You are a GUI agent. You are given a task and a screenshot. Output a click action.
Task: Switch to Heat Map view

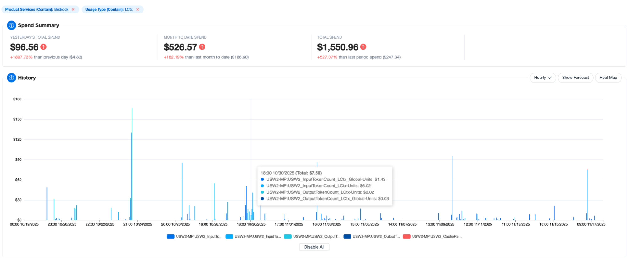tap(608, 78)
